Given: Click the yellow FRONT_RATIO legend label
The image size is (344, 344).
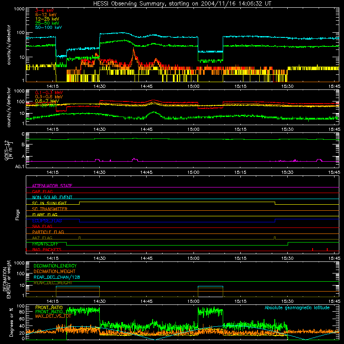Looking at the screenshot, I should coord(49,307).
